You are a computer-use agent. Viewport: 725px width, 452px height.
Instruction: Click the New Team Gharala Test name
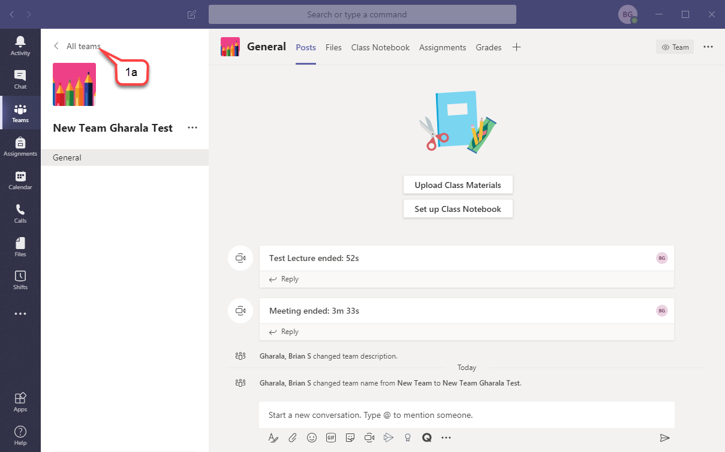click(x=113, y=128)
